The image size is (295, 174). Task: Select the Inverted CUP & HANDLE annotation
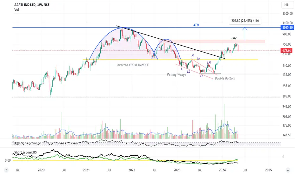[x=132, y=65]
